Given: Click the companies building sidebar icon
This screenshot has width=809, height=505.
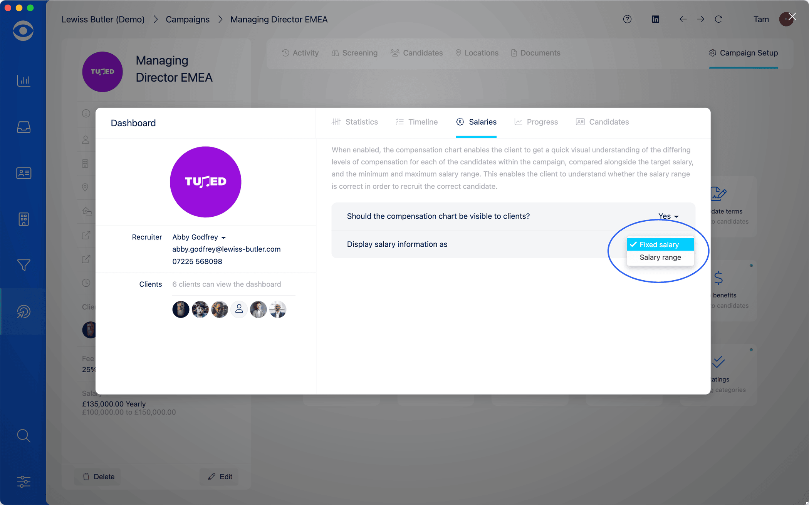Looking at the screenshot, I should tap(23, 219).
